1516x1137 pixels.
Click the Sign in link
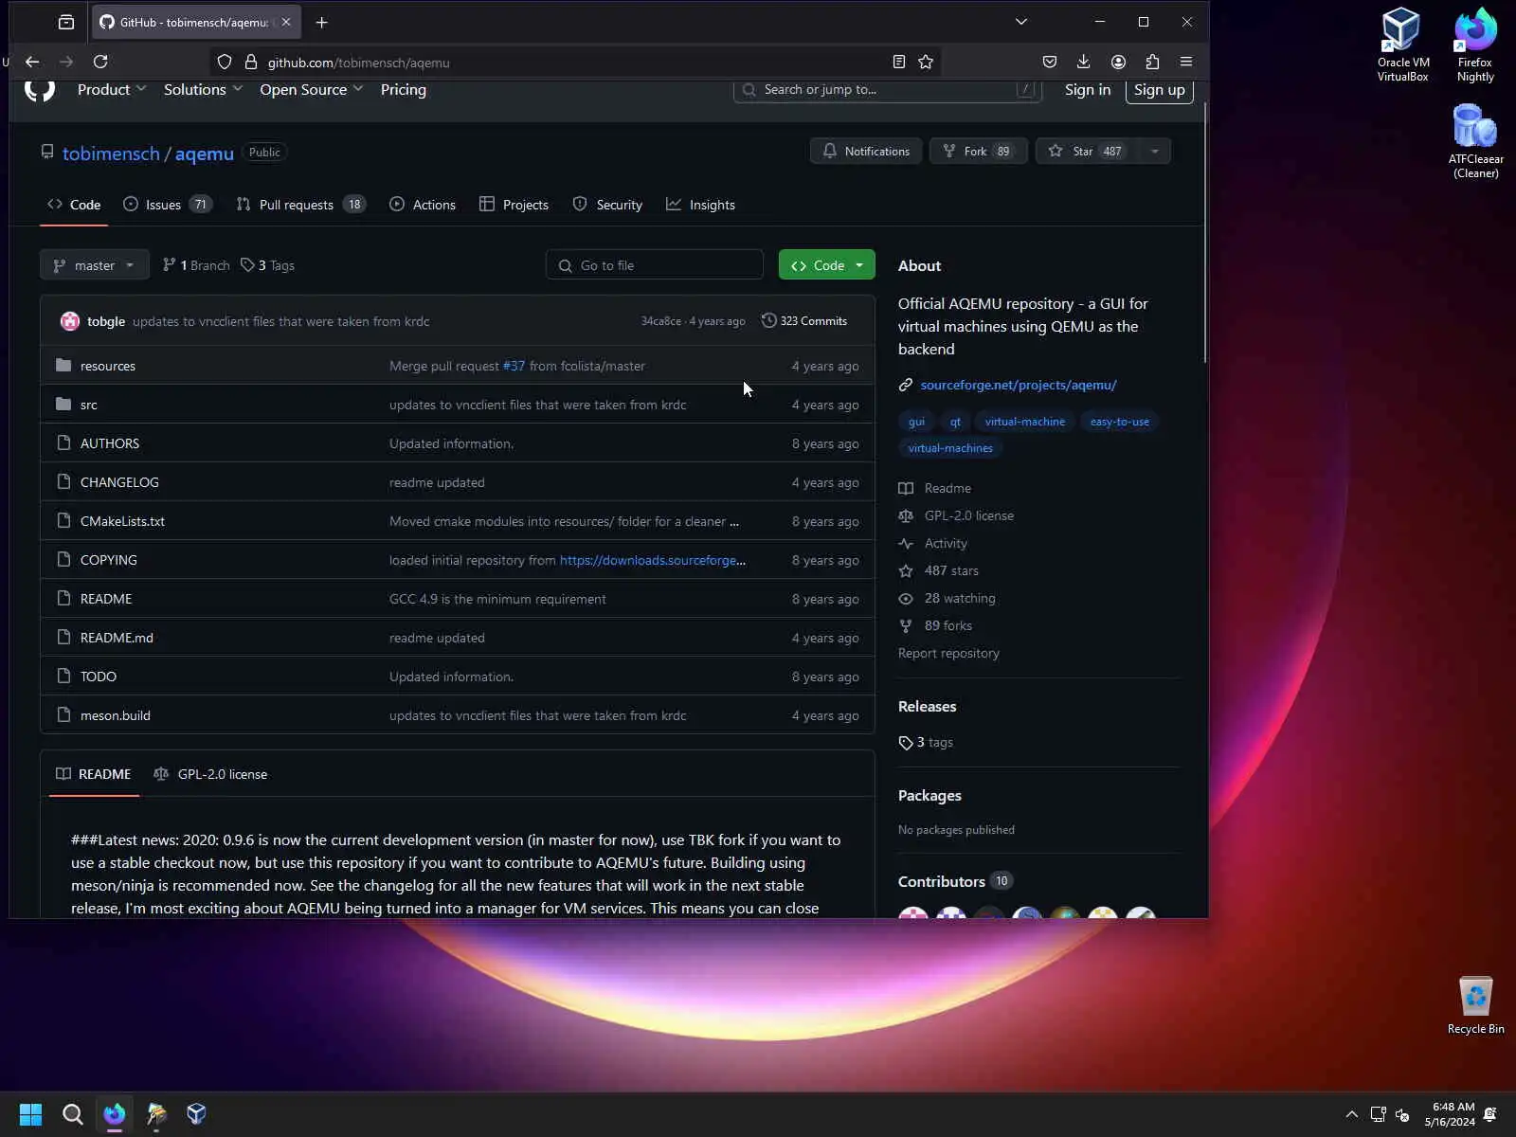pos(1088,89)
